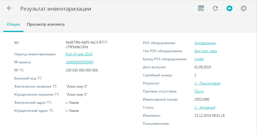Click the Серийный номер label
257x134 pixels.
158,75
